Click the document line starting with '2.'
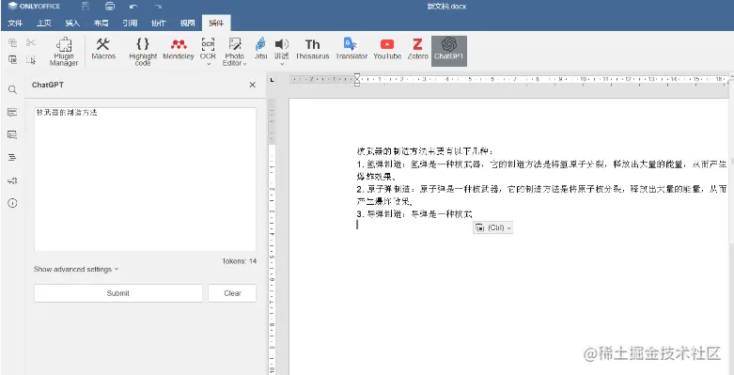 [x=542, y=189]
